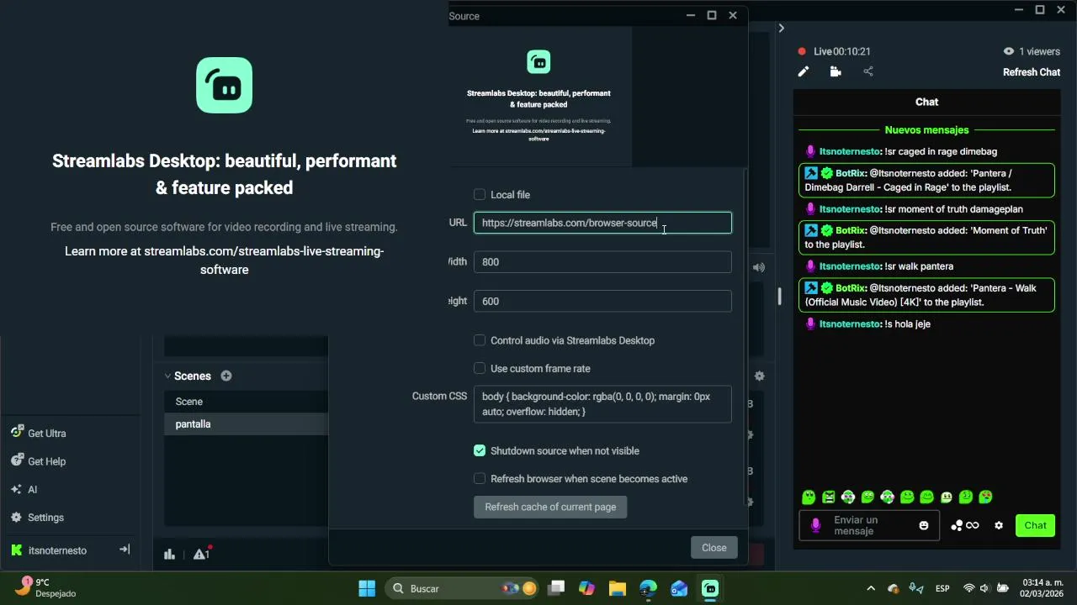Click the Nuevos mensajes divider label

click(x=926, y=130)
